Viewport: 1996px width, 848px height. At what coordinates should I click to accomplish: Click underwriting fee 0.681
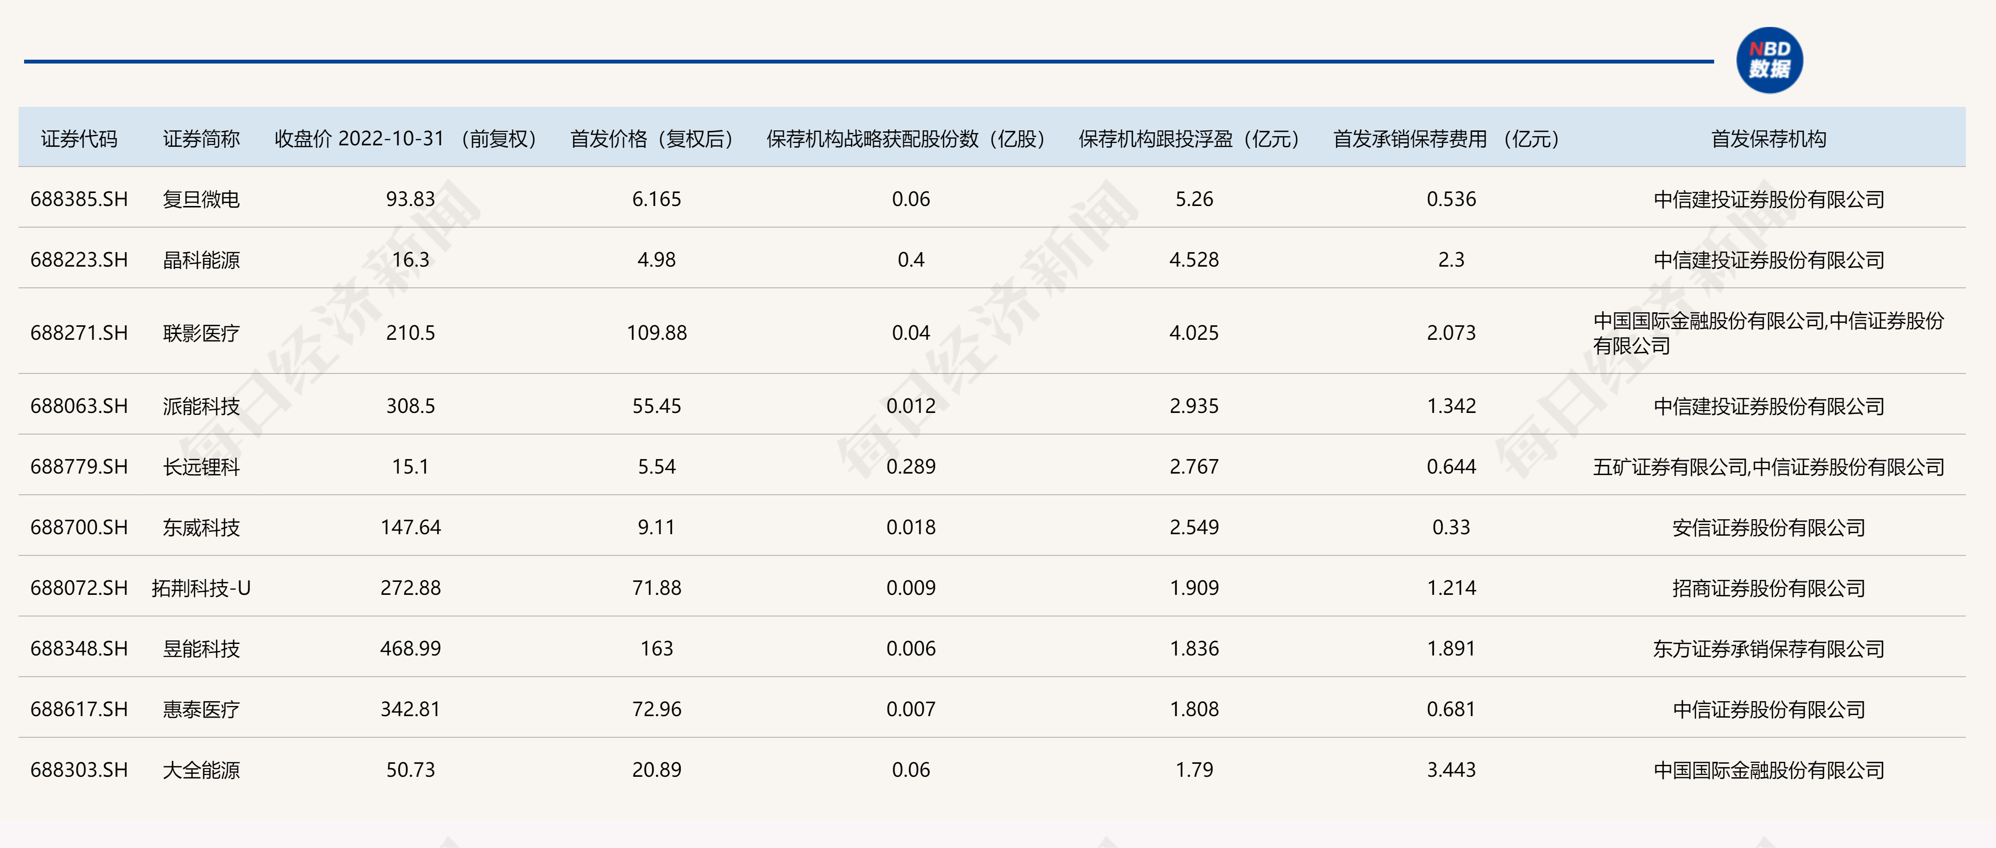(1451, 709)
